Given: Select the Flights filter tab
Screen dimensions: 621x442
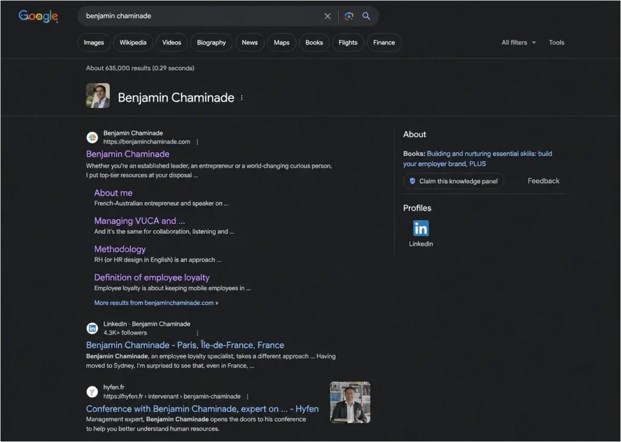Looking at the screenshot, I should [x=348, y=42].
